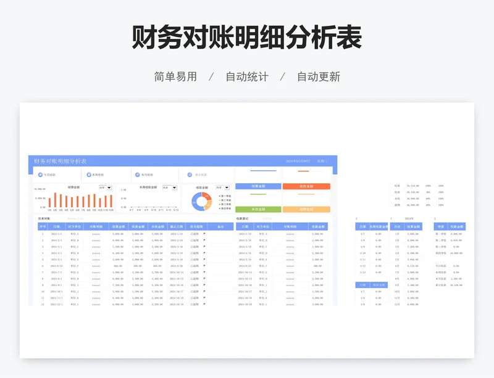Select the 月份 header in the side table
494x378 pixels.
point(397,226)
